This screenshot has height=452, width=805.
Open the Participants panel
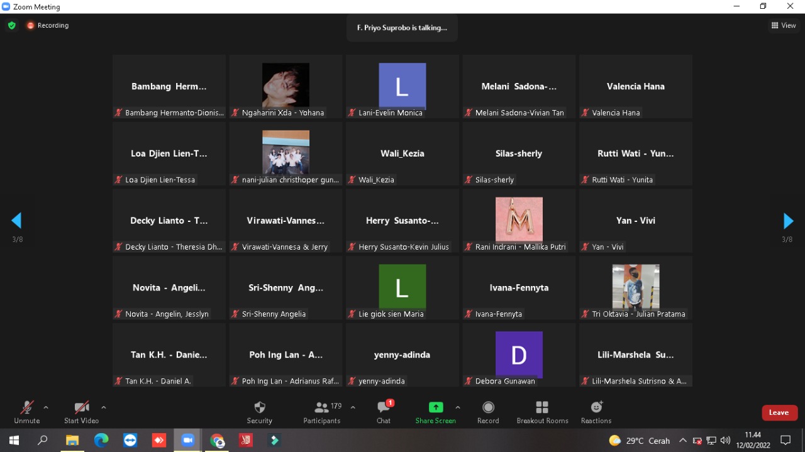point(322,407)
